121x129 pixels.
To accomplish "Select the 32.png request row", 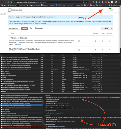I will click(x=51, y=78).
